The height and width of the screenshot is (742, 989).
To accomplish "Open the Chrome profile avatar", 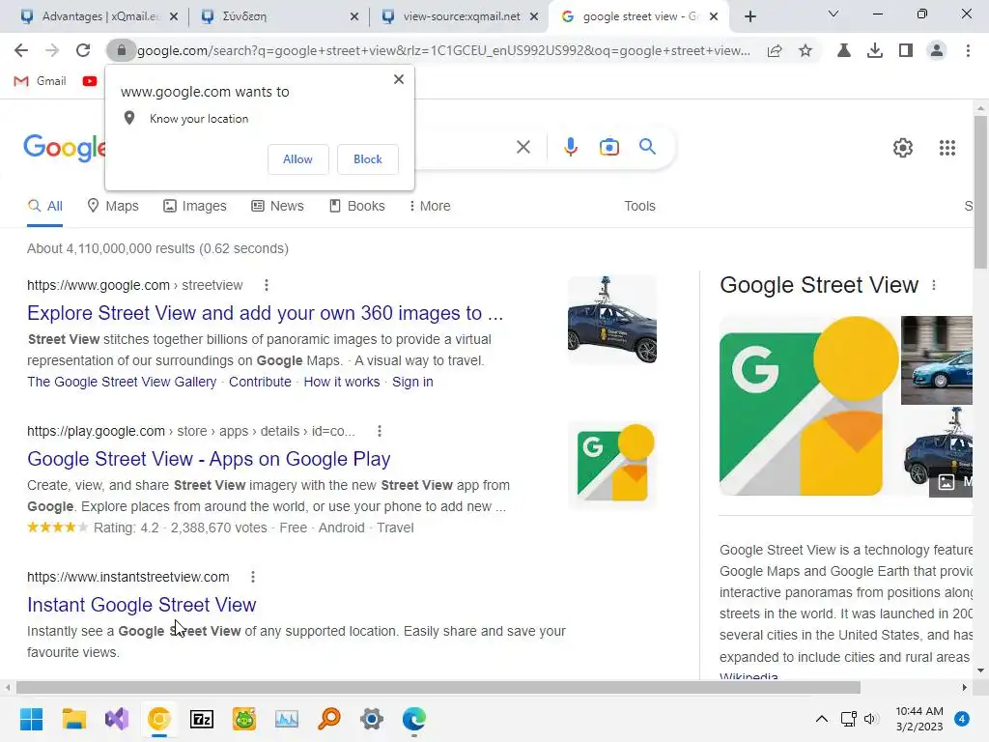I will [937, 50].
